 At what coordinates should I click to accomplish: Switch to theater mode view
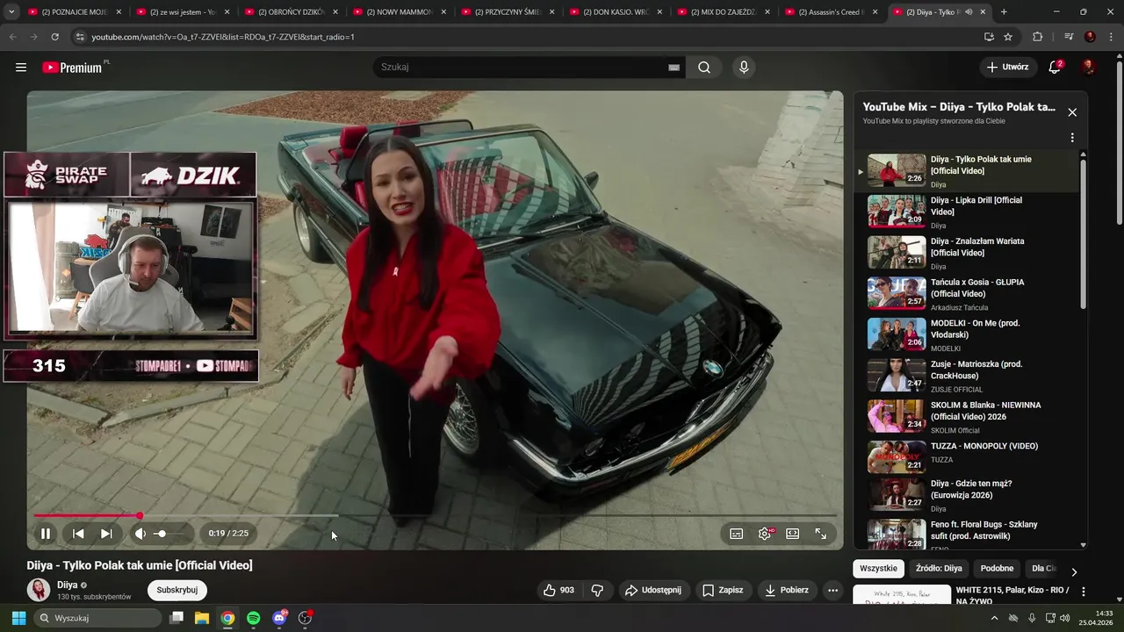pyautogui.click(x=793, y=534)
